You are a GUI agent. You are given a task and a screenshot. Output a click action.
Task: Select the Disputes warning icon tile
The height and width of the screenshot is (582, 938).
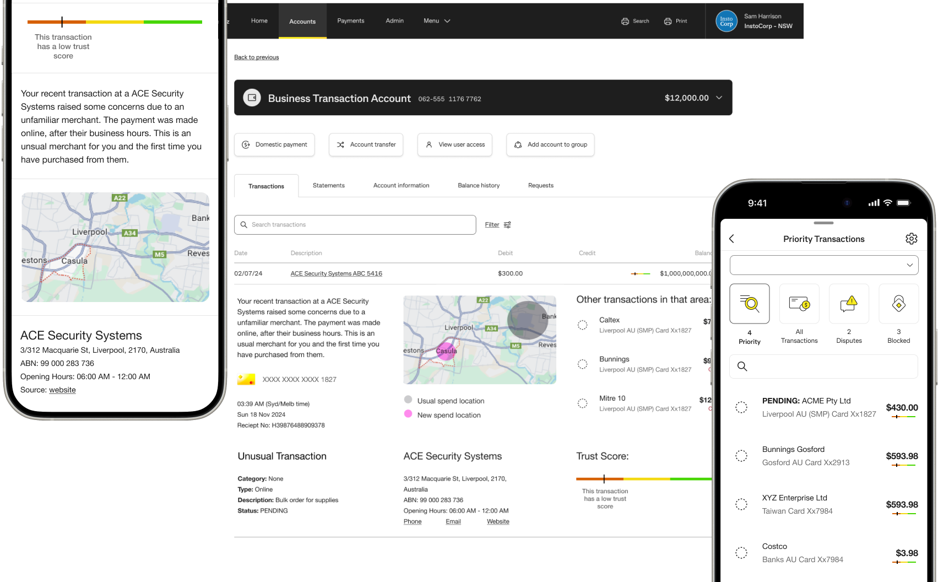tap(849, 304)
